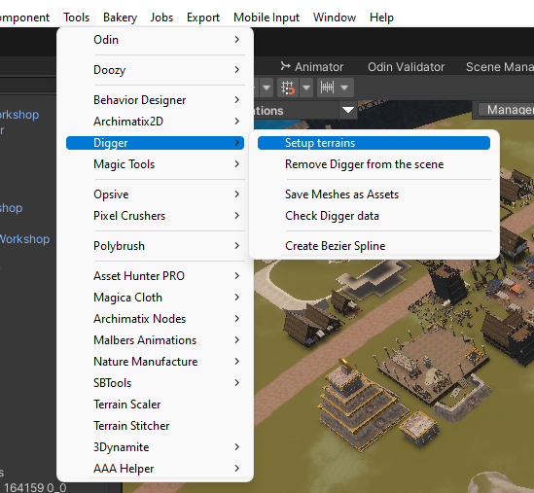Open the Malbers Animations submenu

pos(155,340)
